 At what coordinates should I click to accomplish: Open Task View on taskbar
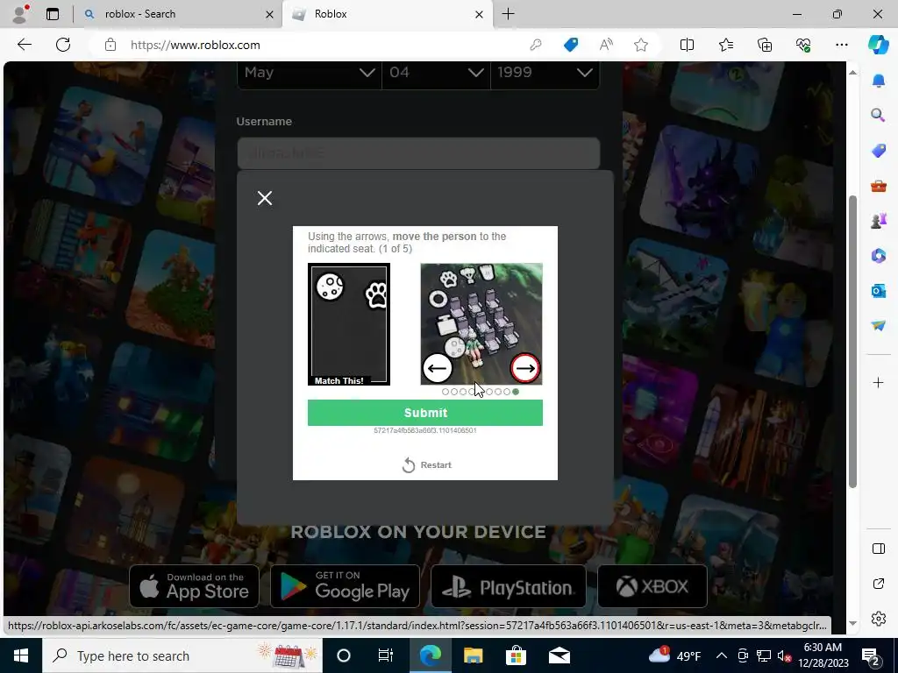[x=386, y=655]
